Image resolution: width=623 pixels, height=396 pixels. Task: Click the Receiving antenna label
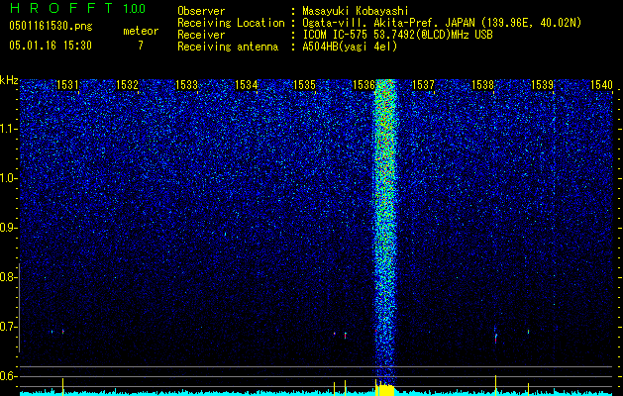(x=228, y=47)
